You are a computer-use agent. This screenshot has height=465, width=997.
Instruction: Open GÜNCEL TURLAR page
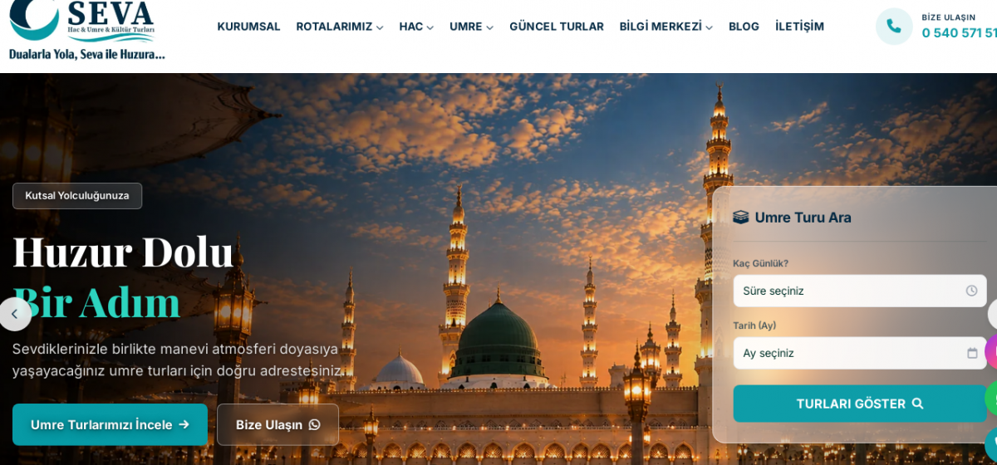pos(557,27)
